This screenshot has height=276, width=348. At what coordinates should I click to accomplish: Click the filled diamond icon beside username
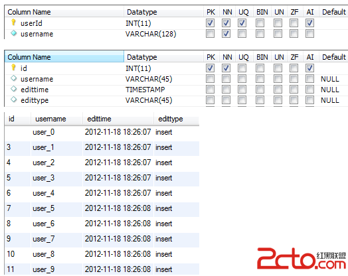[x=13, y=33]
